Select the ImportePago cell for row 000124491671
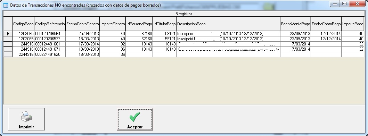Image resolution: width=368 pixels, height=136 pixels. click(353, 49)
